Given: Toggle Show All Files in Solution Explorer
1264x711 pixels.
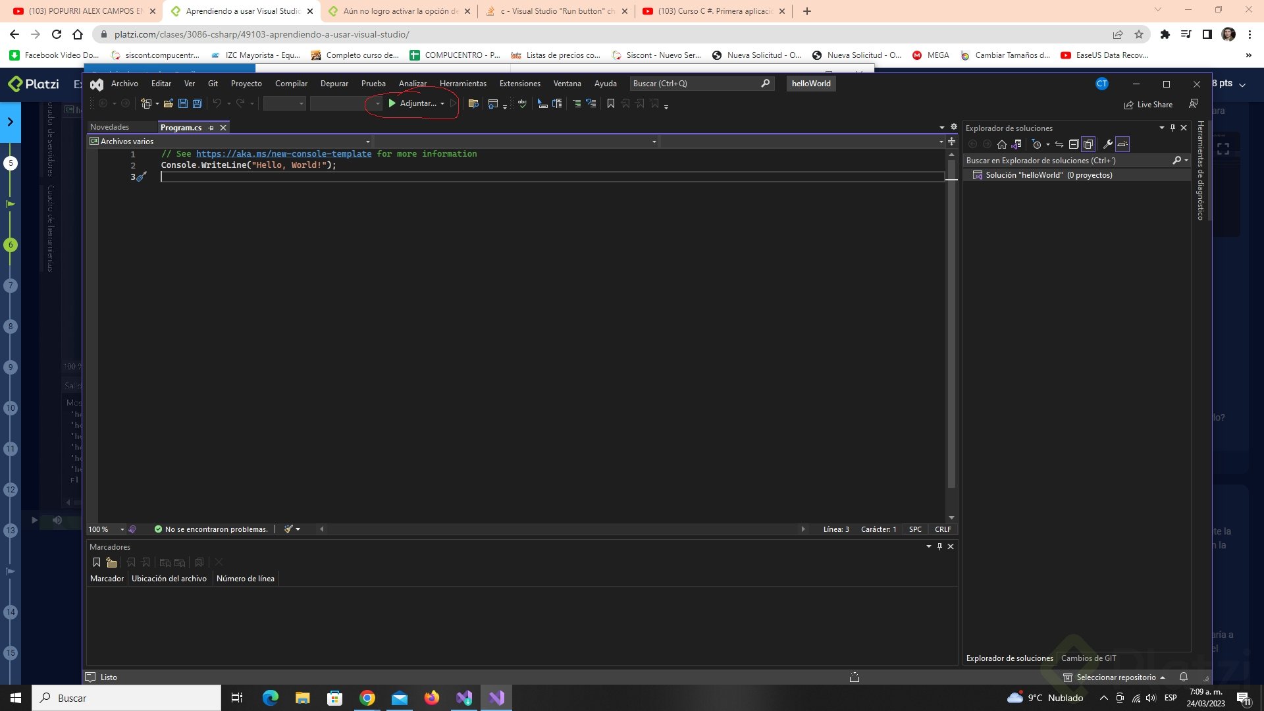Looking at the screenshot, I should tap(1088, 144).
